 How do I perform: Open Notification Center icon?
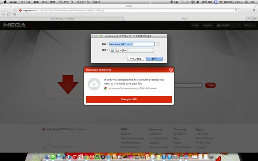click(252, 2)
